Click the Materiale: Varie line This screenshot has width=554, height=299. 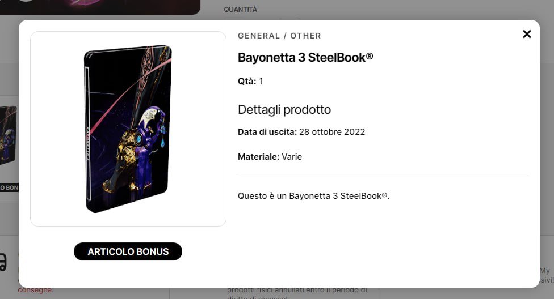coord(270,156)
